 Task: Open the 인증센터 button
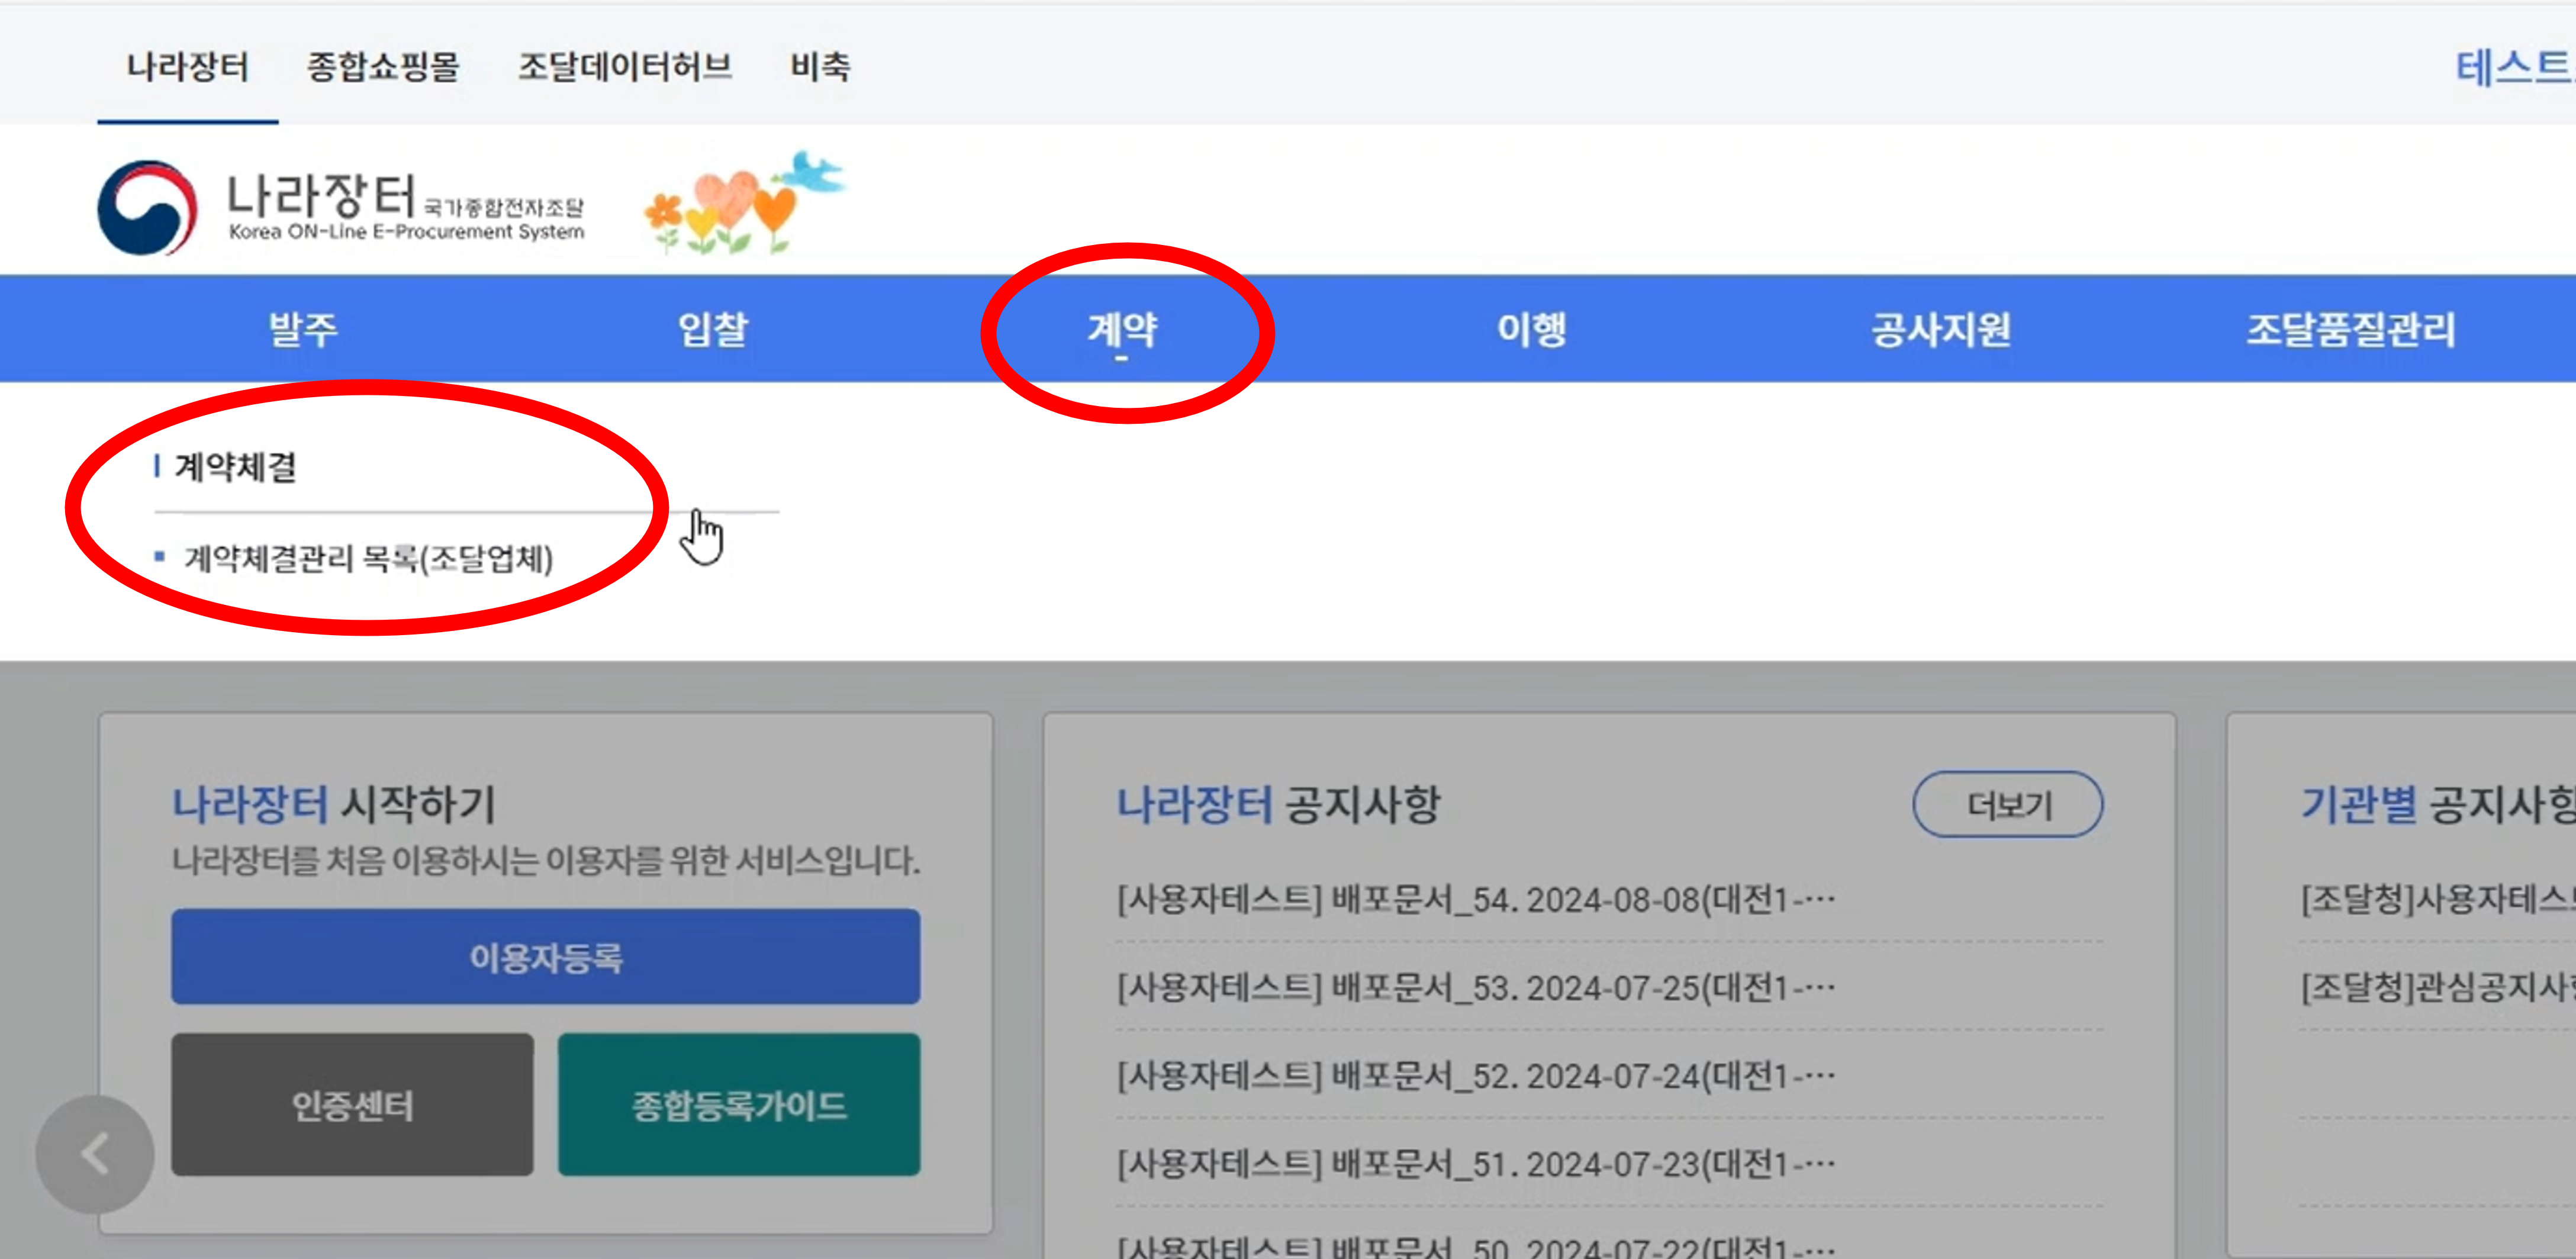click(x=352, y=1105)
